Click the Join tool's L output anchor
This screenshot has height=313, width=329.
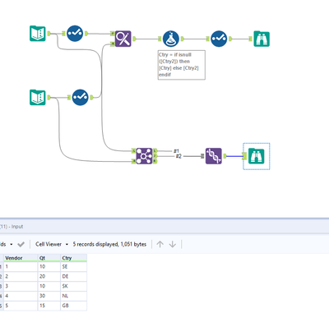[x=155, y=150]
